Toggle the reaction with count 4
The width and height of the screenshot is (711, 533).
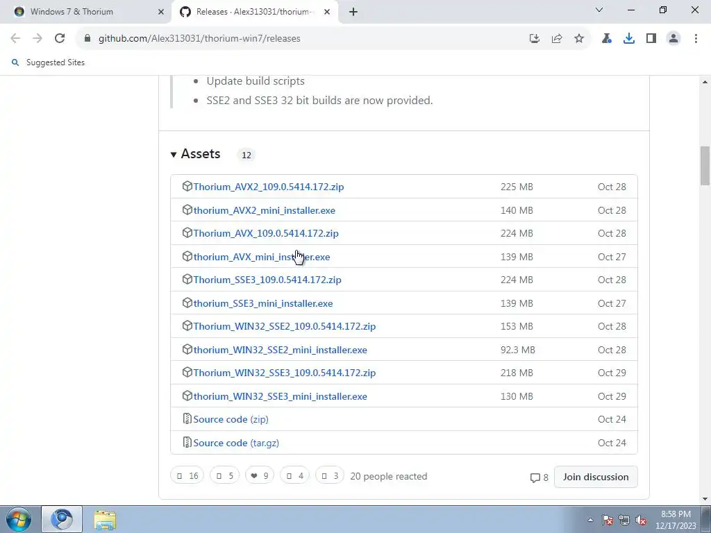(x=294, y=475)
